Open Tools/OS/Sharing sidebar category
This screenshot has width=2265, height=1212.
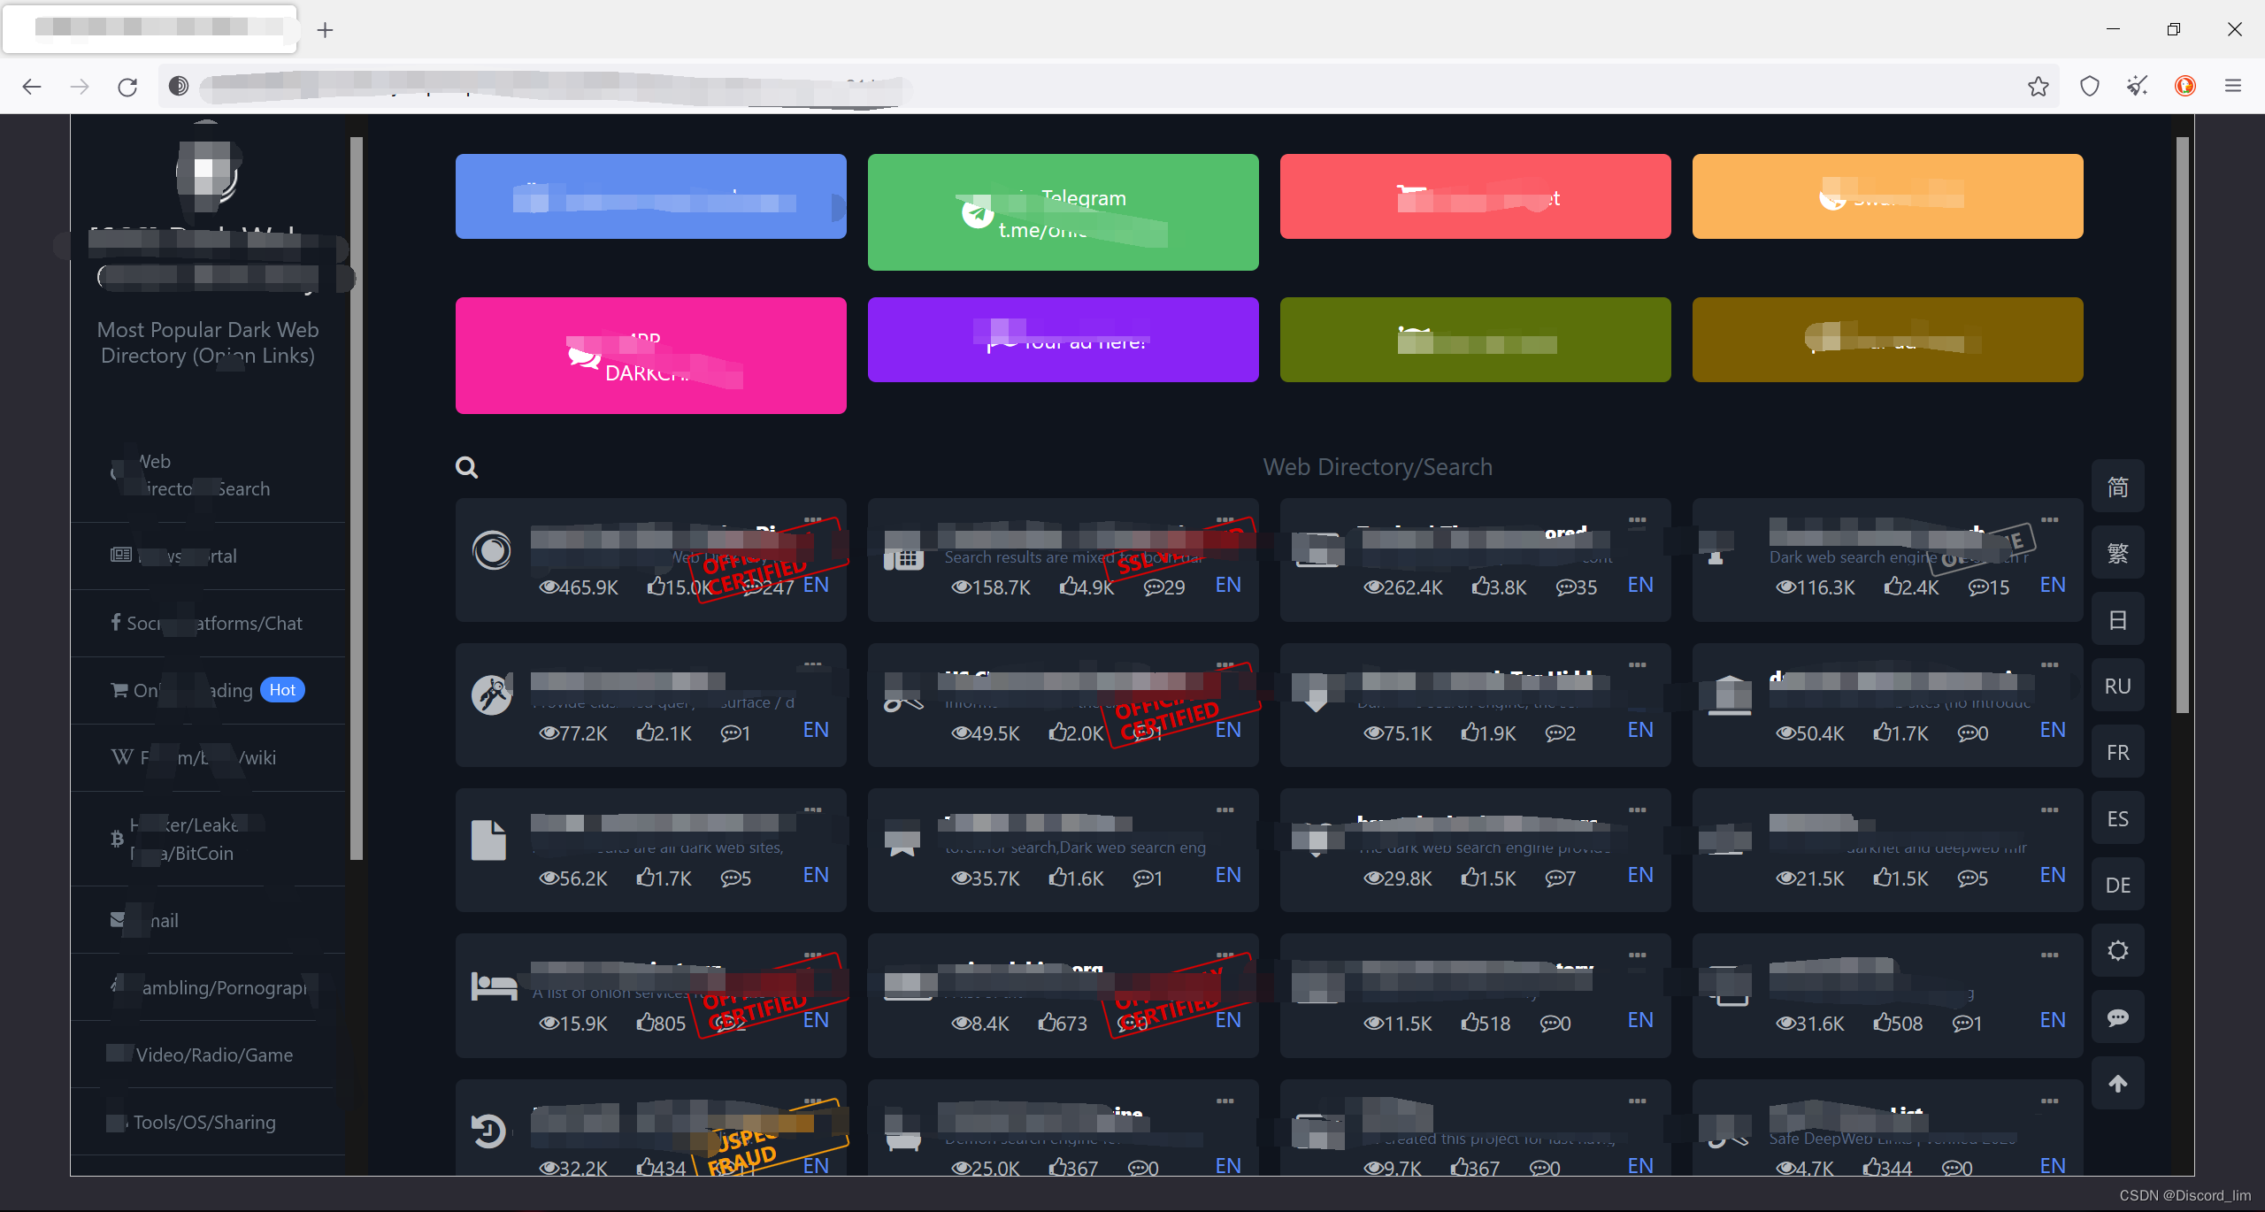(x=204, y=1122)
